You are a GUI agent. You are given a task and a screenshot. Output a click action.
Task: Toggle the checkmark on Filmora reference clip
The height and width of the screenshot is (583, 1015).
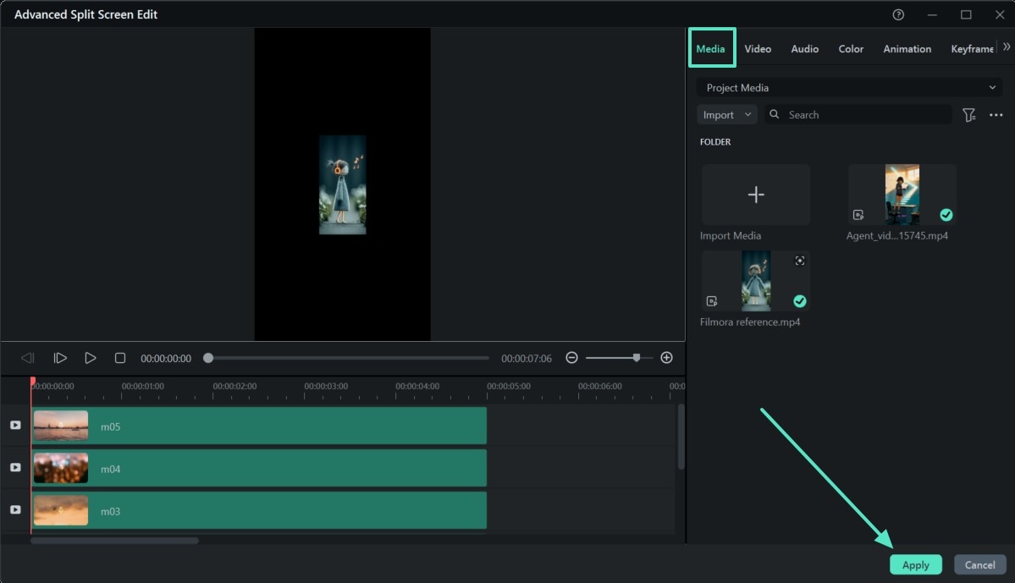tap(799, 301)
